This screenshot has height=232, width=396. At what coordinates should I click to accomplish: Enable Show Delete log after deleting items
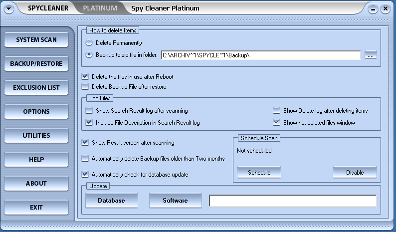coord(276,110)
